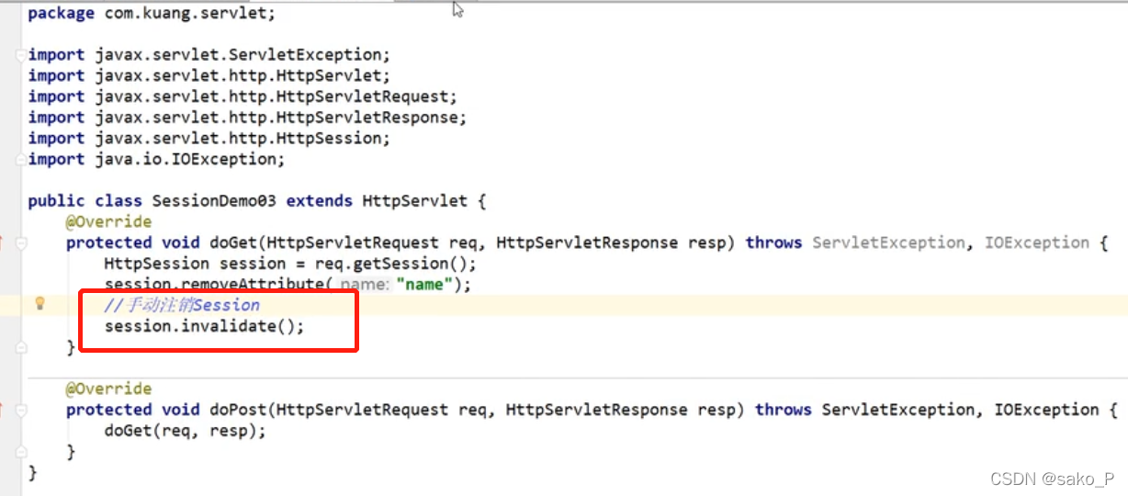
Task: Click fold end marker at doPost closing brace
Action: (x=21, y=451)
